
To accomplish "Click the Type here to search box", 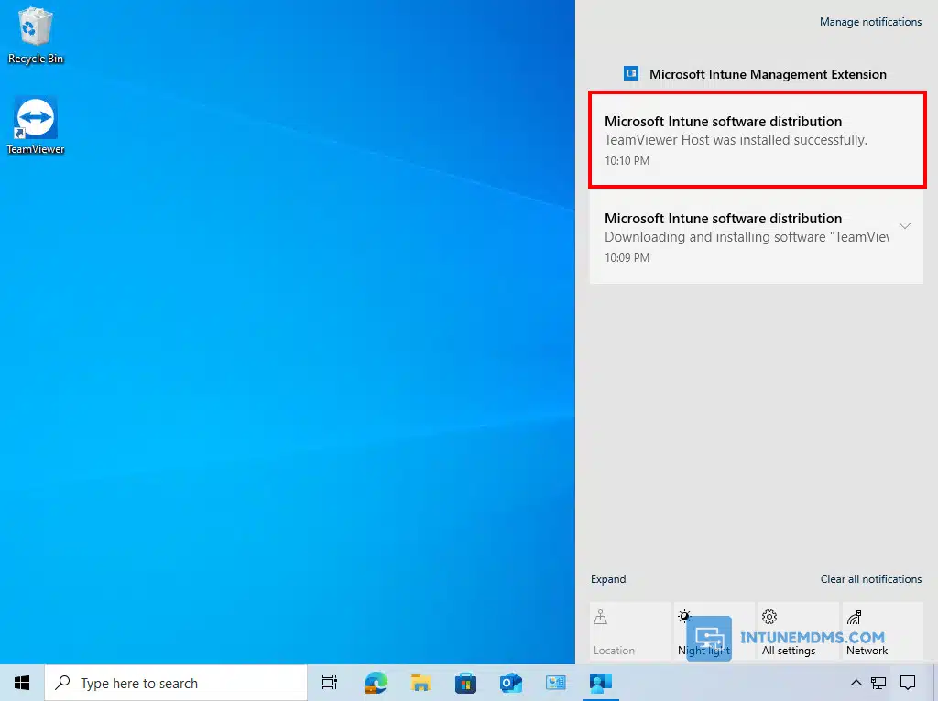I will pos(176,683).
